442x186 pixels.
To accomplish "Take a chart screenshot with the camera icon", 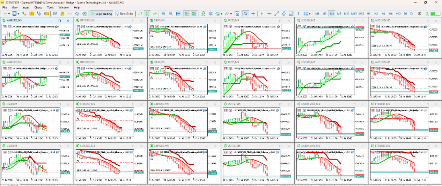I will coord(237,13).
